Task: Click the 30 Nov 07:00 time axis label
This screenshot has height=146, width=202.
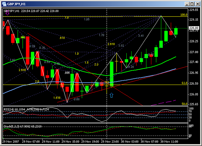Action: point(149,141)
